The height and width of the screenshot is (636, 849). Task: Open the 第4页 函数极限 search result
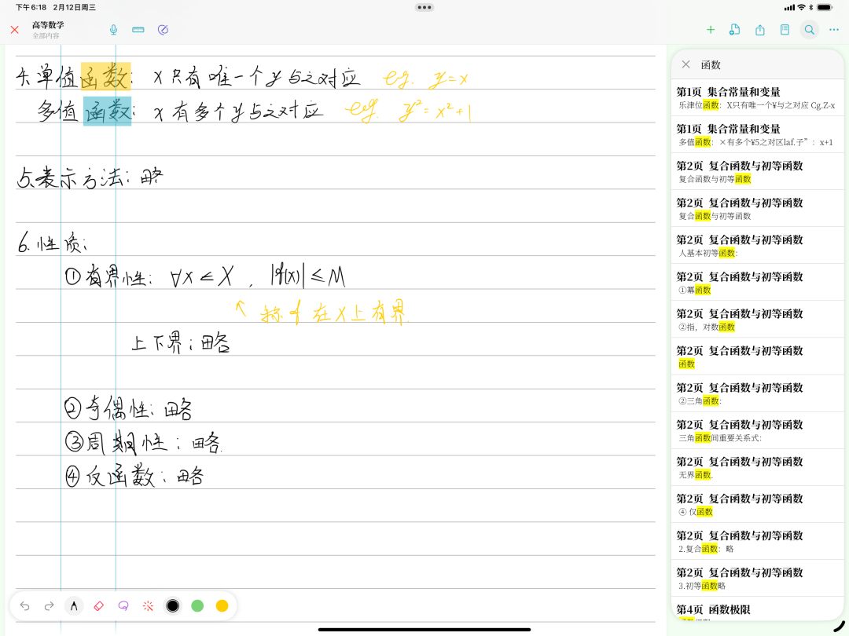coord(758,609)
